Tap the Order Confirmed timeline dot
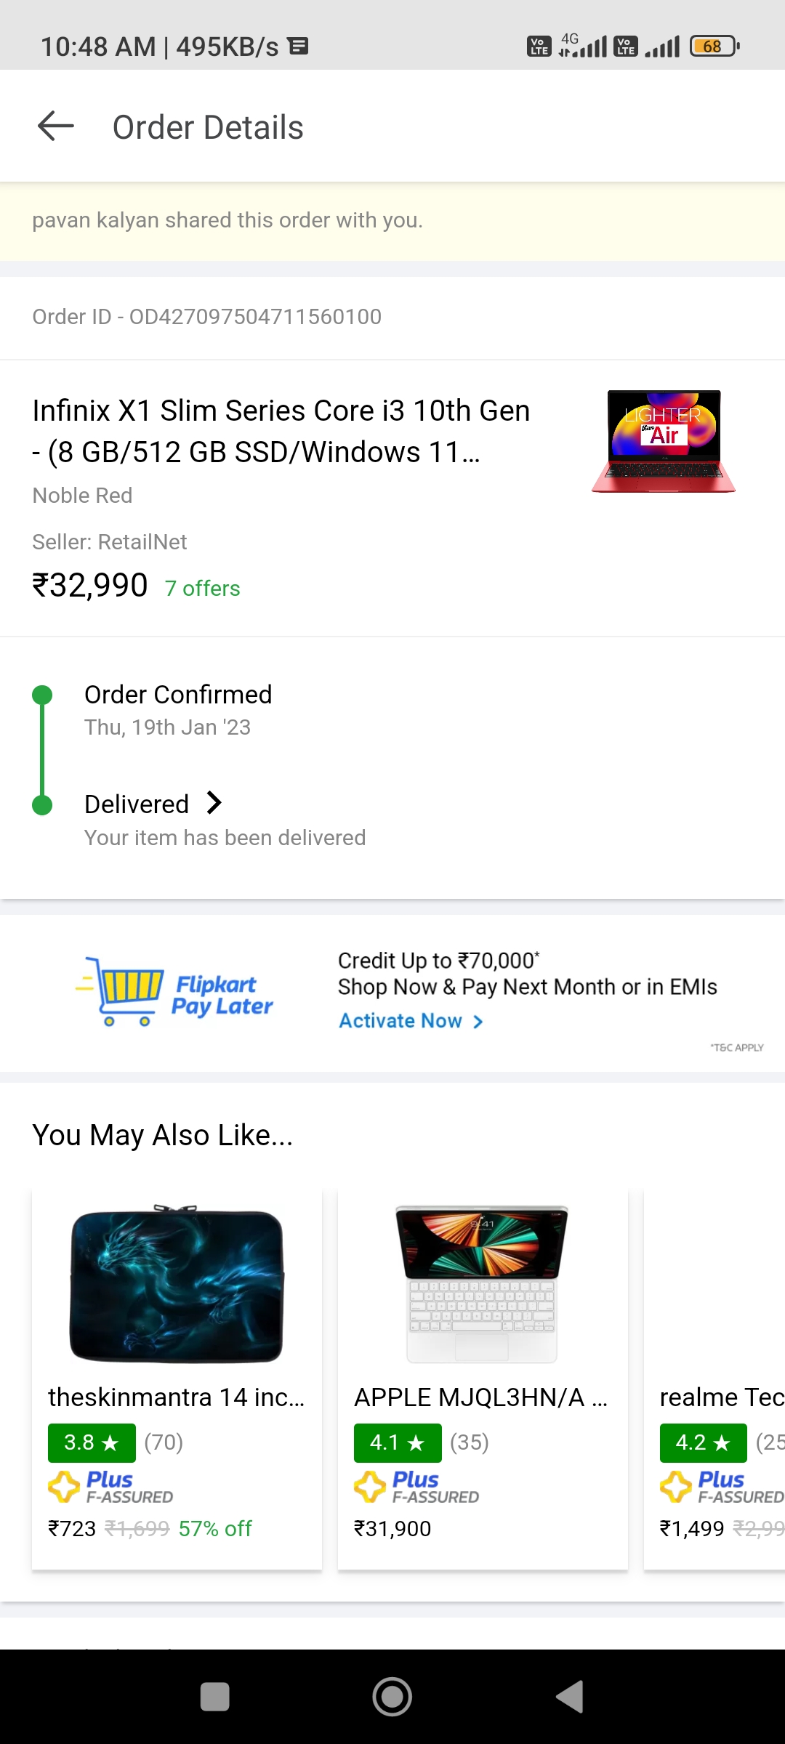The width and height of the screenshot is (785, 1744). (x=43, y=695)
